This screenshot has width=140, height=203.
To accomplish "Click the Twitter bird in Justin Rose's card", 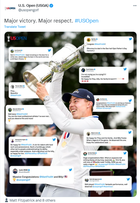I will [x=70, y=170].
